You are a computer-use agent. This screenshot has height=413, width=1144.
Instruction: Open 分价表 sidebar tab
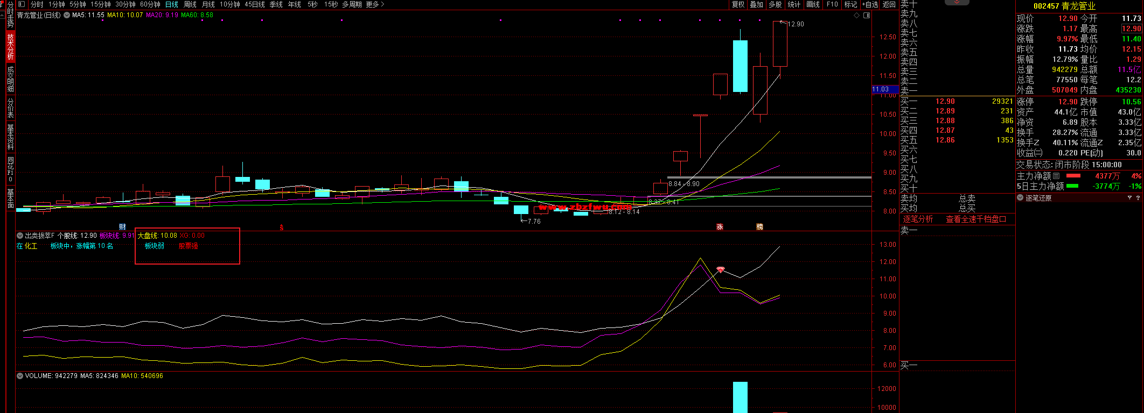[10, 108]
